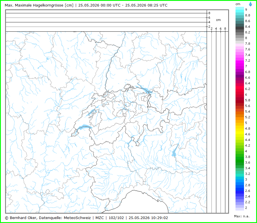The image size is (257, 223).
Task: Click Lake Constance on the map
Action: (x=143, y=89)
